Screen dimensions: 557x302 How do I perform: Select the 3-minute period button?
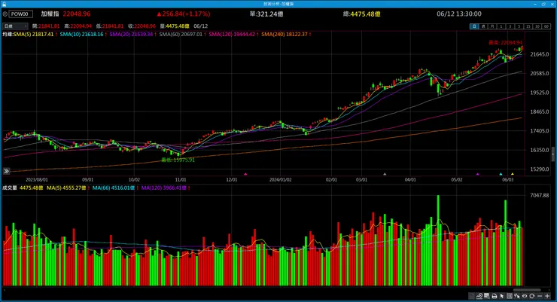tap(510, 26)
